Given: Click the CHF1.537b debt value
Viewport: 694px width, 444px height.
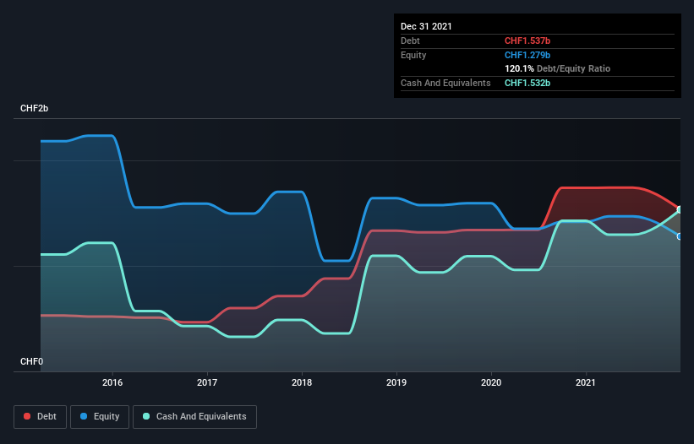Looking at the screenshot, I should [527, 41].
